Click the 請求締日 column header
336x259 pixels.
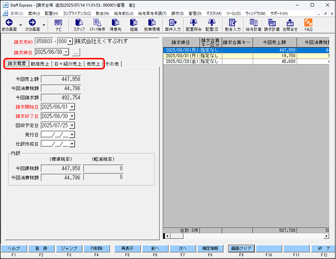click(x=181, y=43)
